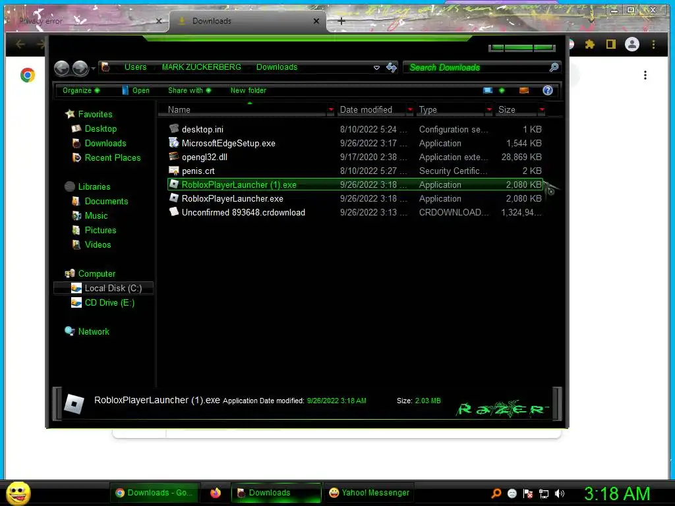This screenshot has width=675, height=506.
Task: Expand the address bar history dropdown
Action: click(376, 68)
